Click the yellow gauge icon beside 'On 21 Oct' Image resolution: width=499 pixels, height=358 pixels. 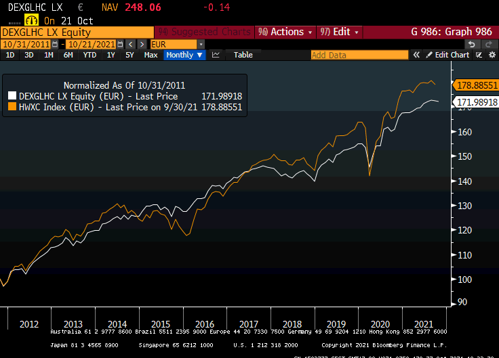point(31,21)
